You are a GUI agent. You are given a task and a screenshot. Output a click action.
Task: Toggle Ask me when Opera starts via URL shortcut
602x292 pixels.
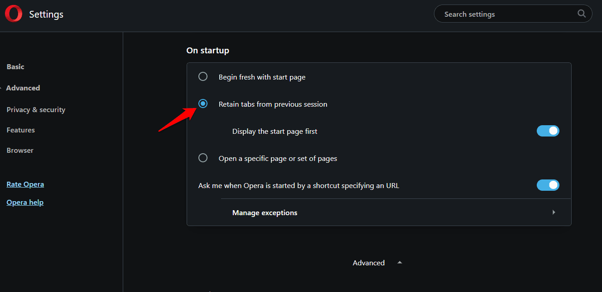tap(548, 185)
